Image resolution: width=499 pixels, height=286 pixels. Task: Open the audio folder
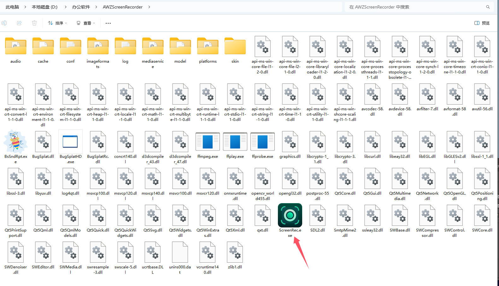[15, 46]
